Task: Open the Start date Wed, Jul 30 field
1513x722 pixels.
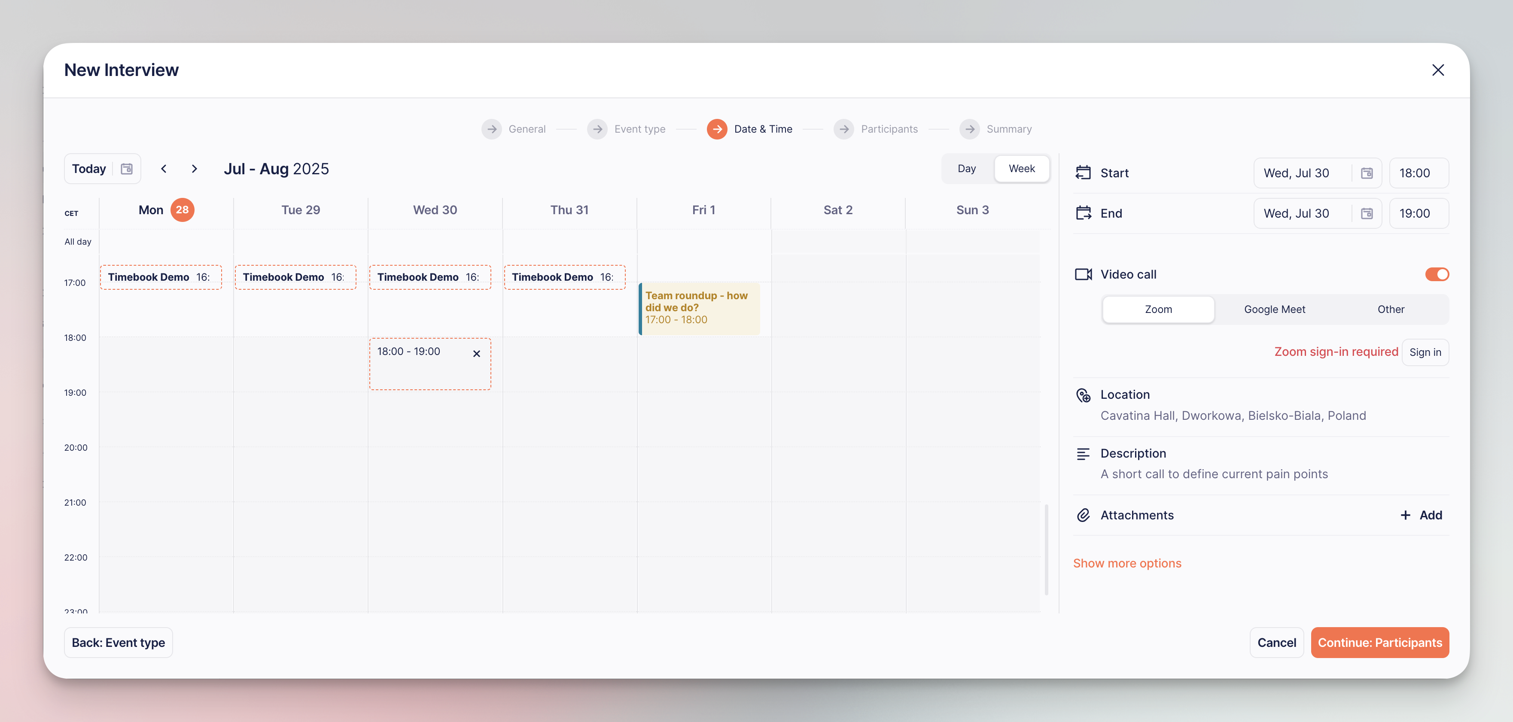Action: (1318, 173)
